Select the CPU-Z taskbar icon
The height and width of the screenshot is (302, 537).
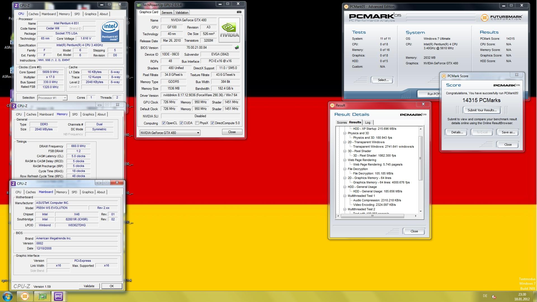[58, 296]
